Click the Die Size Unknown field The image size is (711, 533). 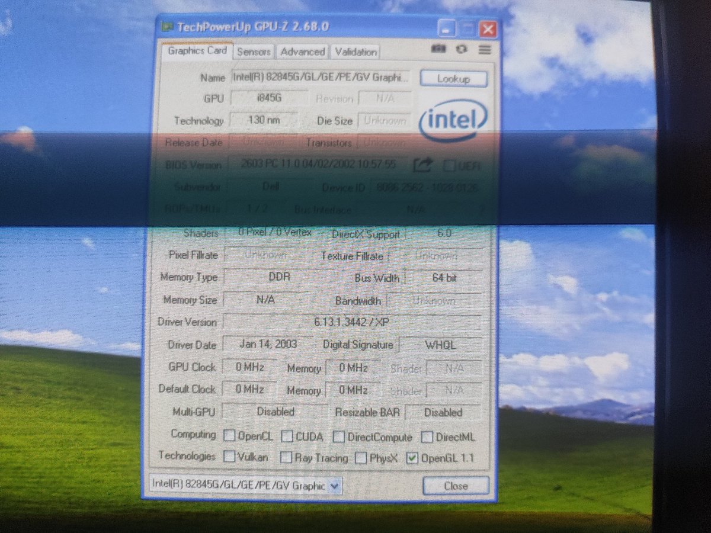[385, 121]
